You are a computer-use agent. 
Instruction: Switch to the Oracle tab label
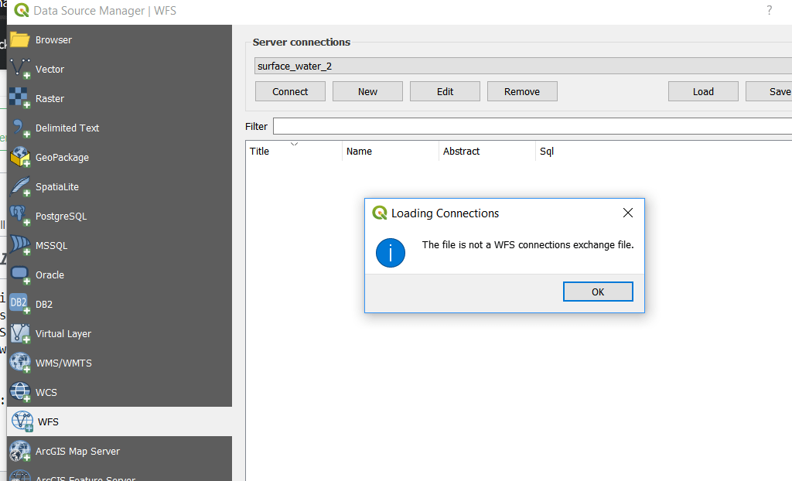point(49,275)
